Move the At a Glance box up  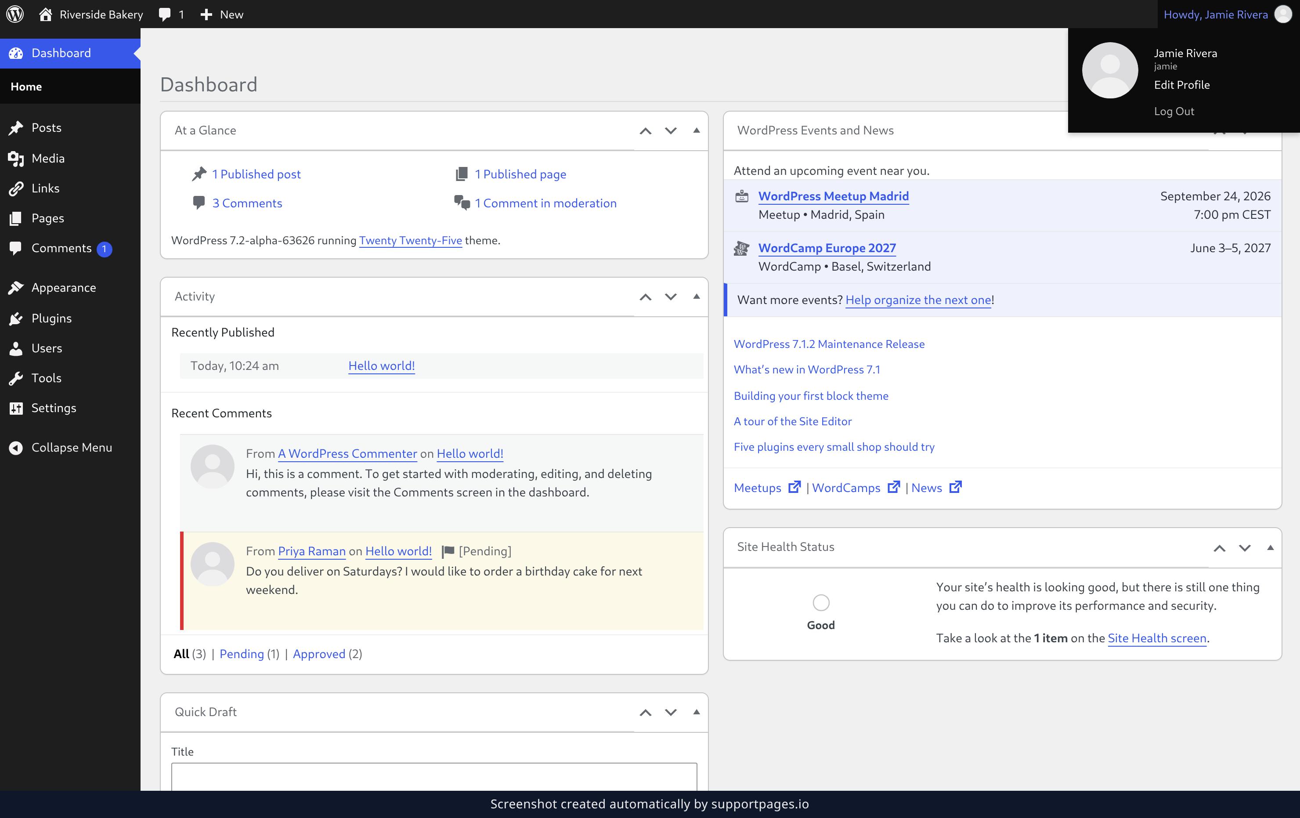[646, 130]
